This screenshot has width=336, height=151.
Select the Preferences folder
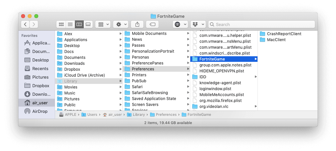tap(156, 69)
